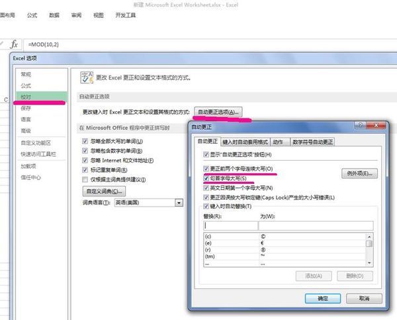Screen dimensions: 397x320
Task: Toggle 句首字母大写 checkbox
Action: pos(206,179)
